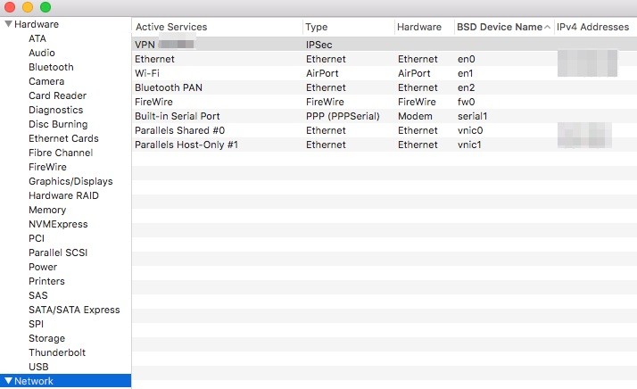This screenshot has height=389, width=637.
Task: Select the VPN IPSec row
Action: tap(268, 44)
